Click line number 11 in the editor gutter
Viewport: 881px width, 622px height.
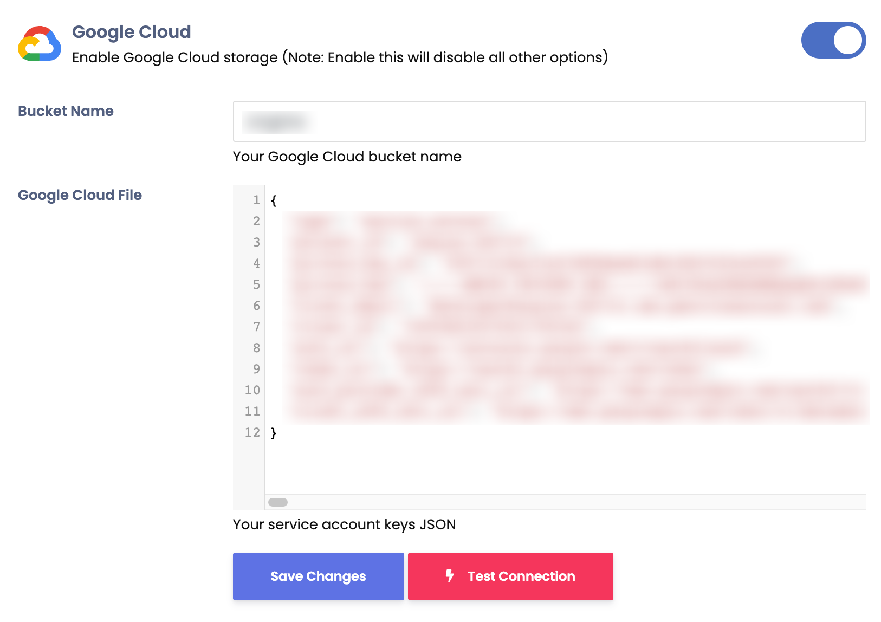click(252, 412)
